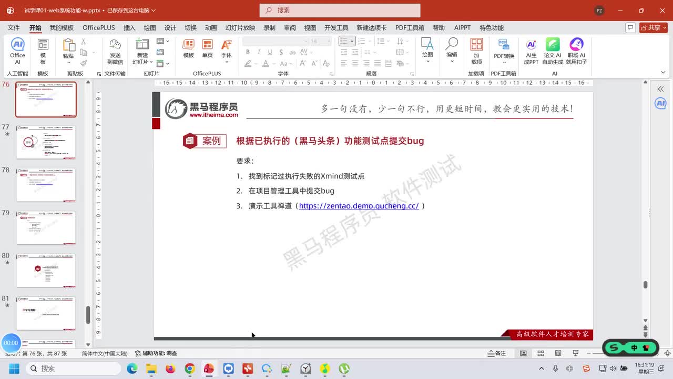The image size is (673, 379).
Task: Switch to the OfficePLUS tab
Action: 98,28
